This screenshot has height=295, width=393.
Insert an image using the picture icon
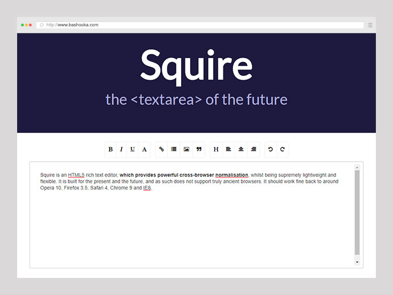pos(186,149)
